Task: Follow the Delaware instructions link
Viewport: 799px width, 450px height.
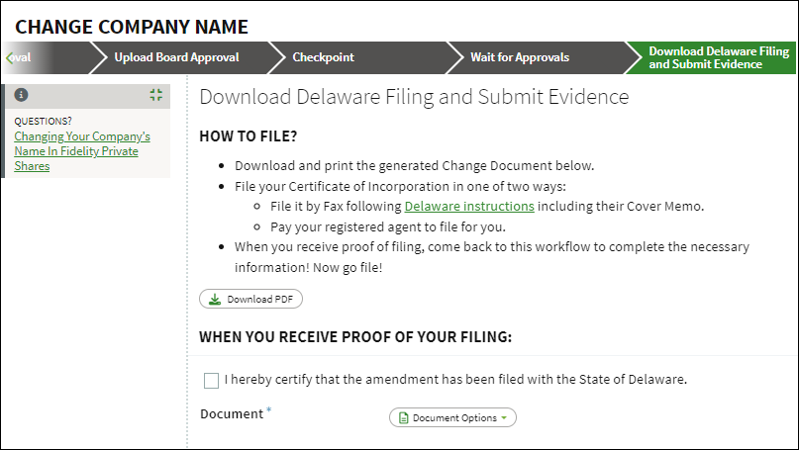Action: pyautogui.click(x=469, y=206)
